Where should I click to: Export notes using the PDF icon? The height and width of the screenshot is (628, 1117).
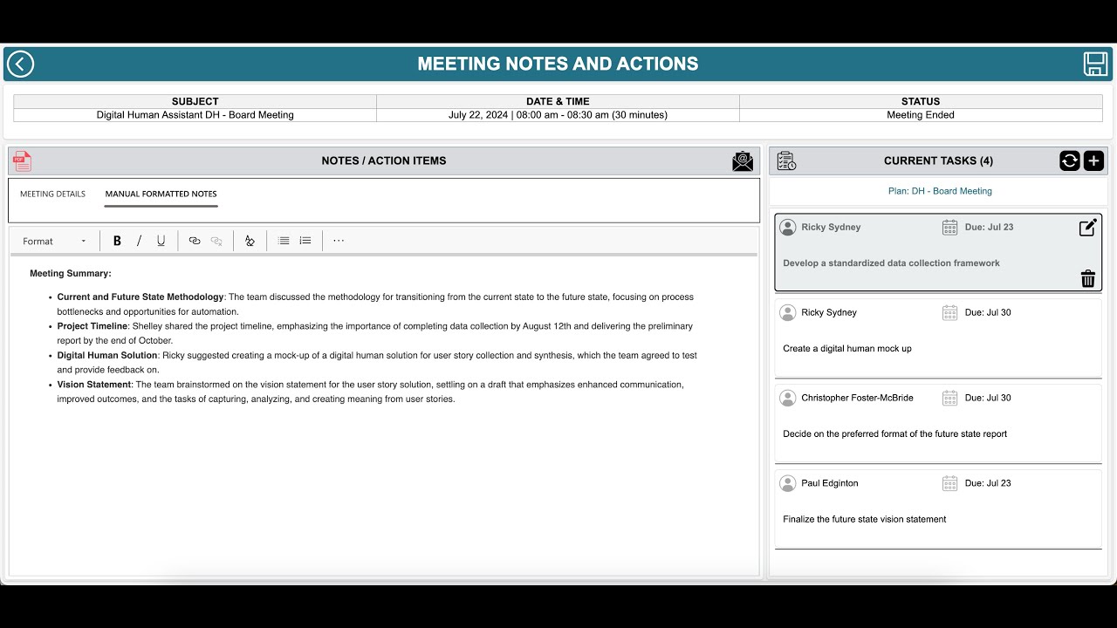click(22, 160)
